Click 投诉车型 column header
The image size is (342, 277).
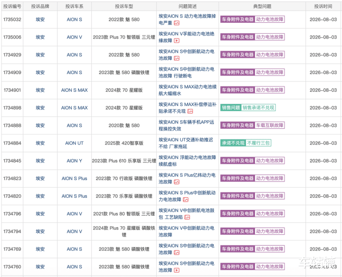tap(124, 6)
